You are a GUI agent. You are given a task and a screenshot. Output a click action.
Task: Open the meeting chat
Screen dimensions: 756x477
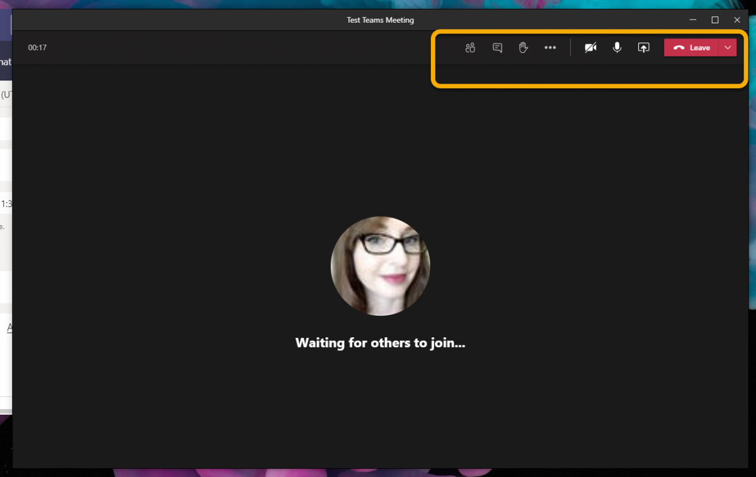497,48
